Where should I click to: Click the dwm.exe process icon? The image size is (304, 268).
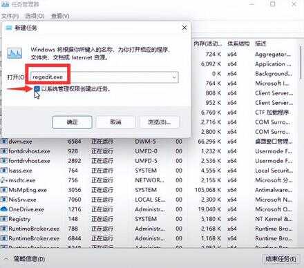point(4,142)
